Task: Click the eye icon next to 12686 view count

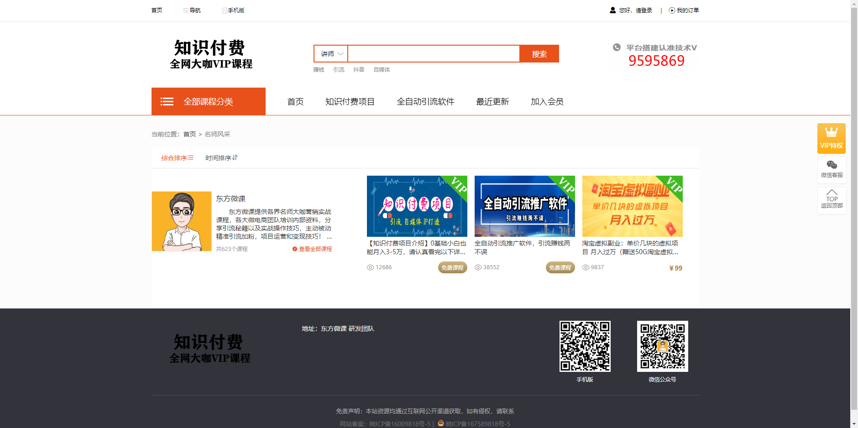Action: (x=370, y=267)
